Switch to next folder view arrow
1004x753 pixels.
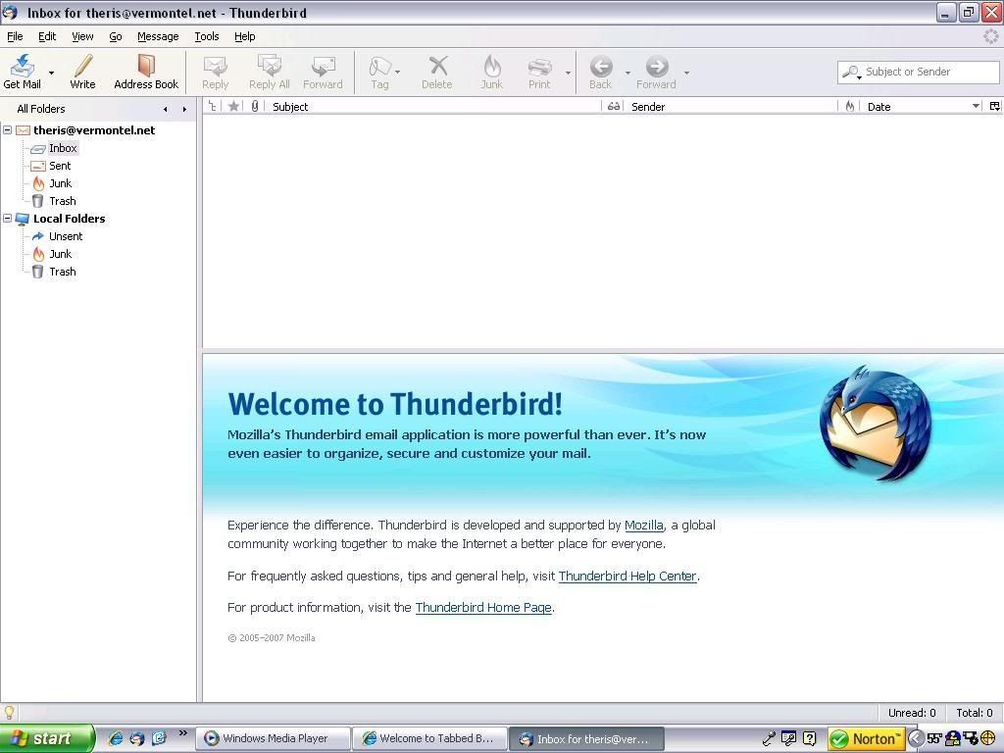(x=184, y=109)
